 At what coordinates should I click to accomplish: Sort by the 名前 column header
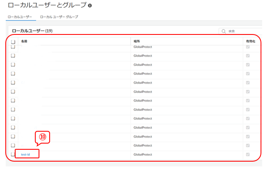(24, 41)
